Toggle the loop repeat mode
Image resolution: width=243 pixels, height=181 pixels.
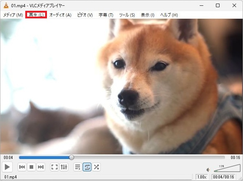(87, 167)
